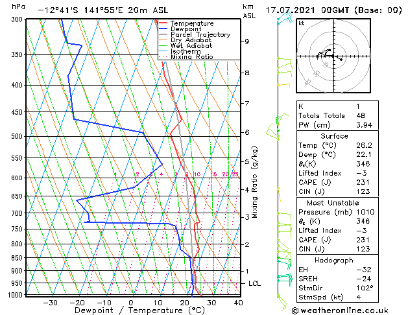
Task: Click the StmSpd (kt) value 4
Action: [x=359, y=297]
